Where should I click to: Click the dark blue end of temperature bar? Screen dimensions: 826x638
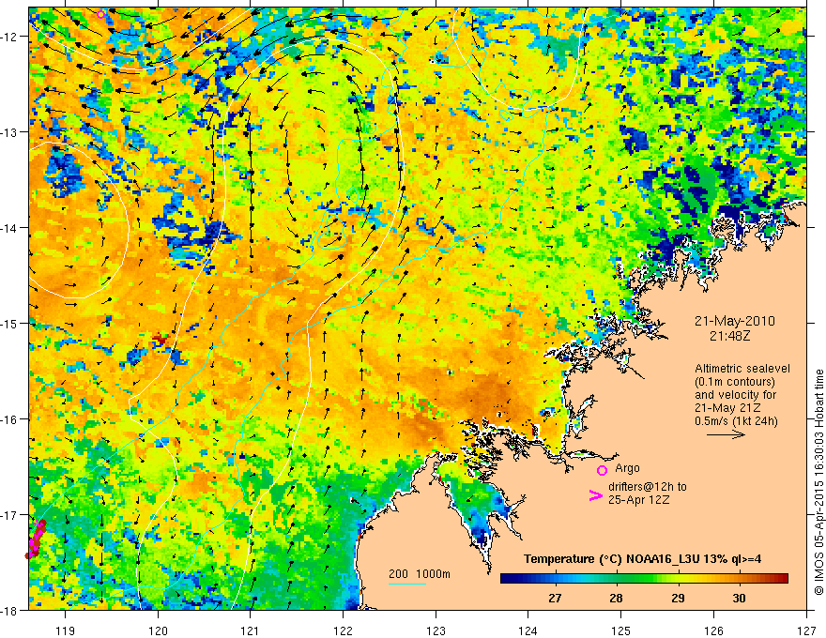[506, 578]
